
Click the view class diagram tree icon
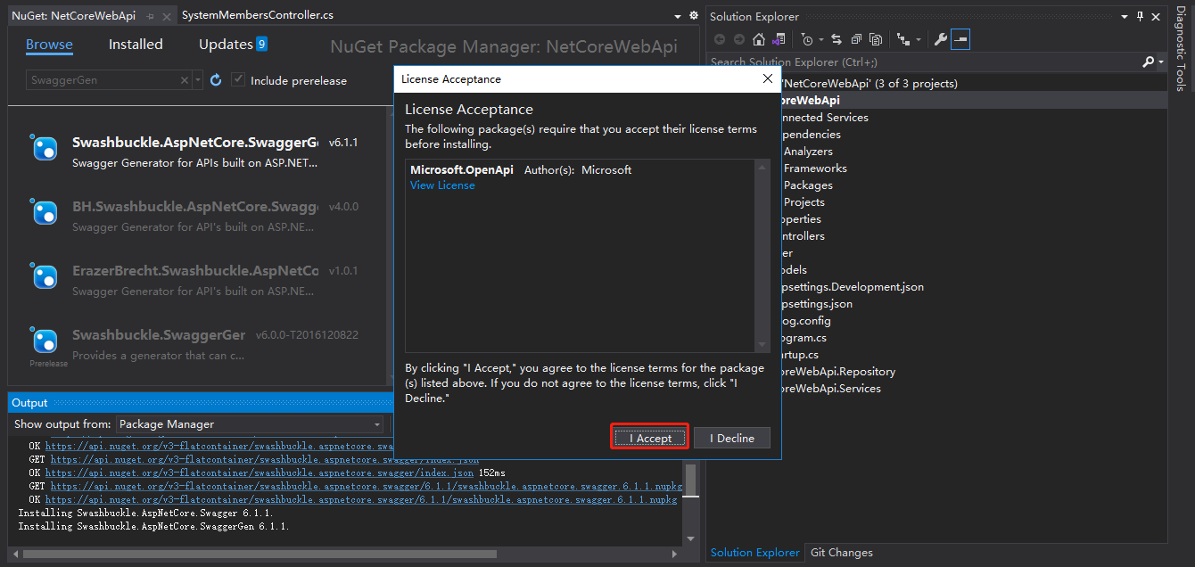point(904,39)
